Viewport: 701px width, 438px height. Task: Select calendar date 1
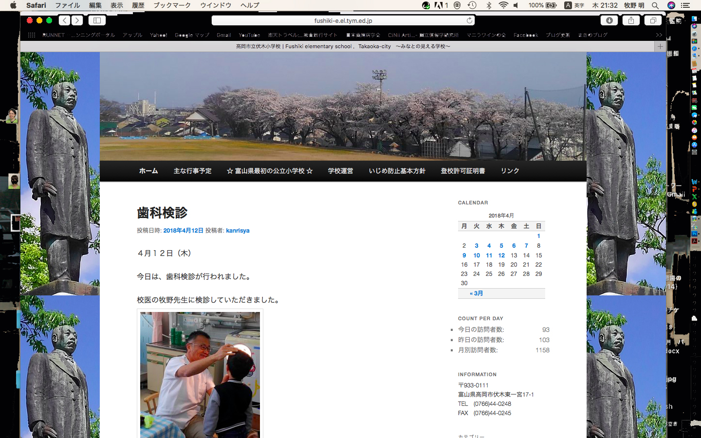tap(538, 236)
